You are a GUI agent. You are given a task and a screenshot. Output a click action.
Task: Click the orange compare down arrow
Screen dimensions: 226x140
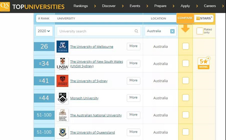click(x=185, y=29)
